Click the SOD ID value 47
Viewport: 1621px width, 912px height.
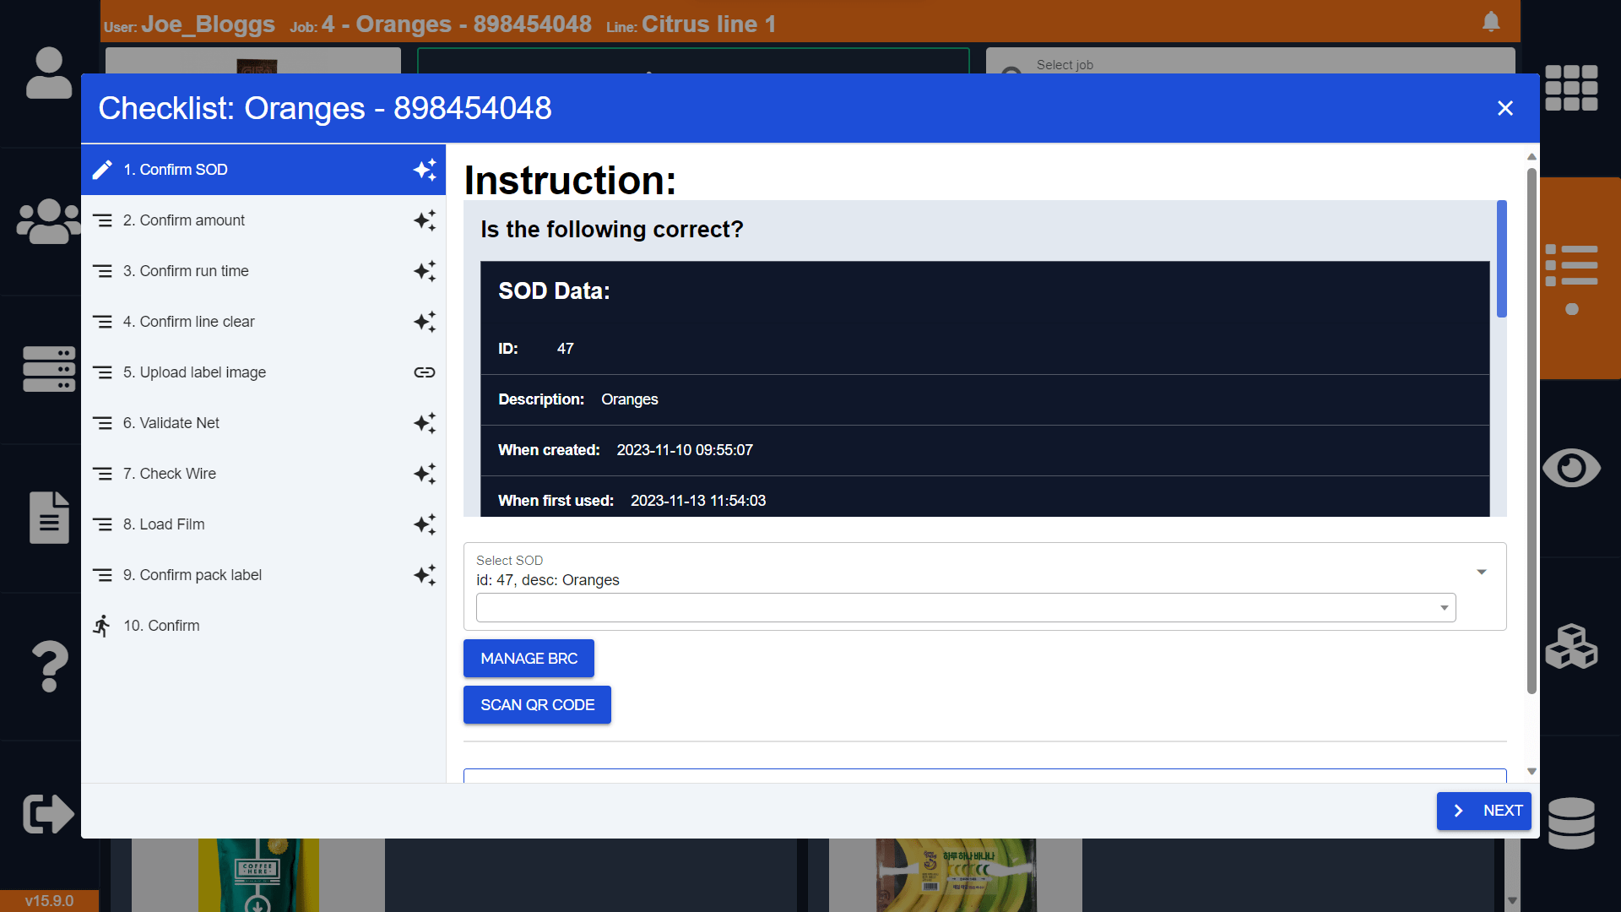coord(566,349)
